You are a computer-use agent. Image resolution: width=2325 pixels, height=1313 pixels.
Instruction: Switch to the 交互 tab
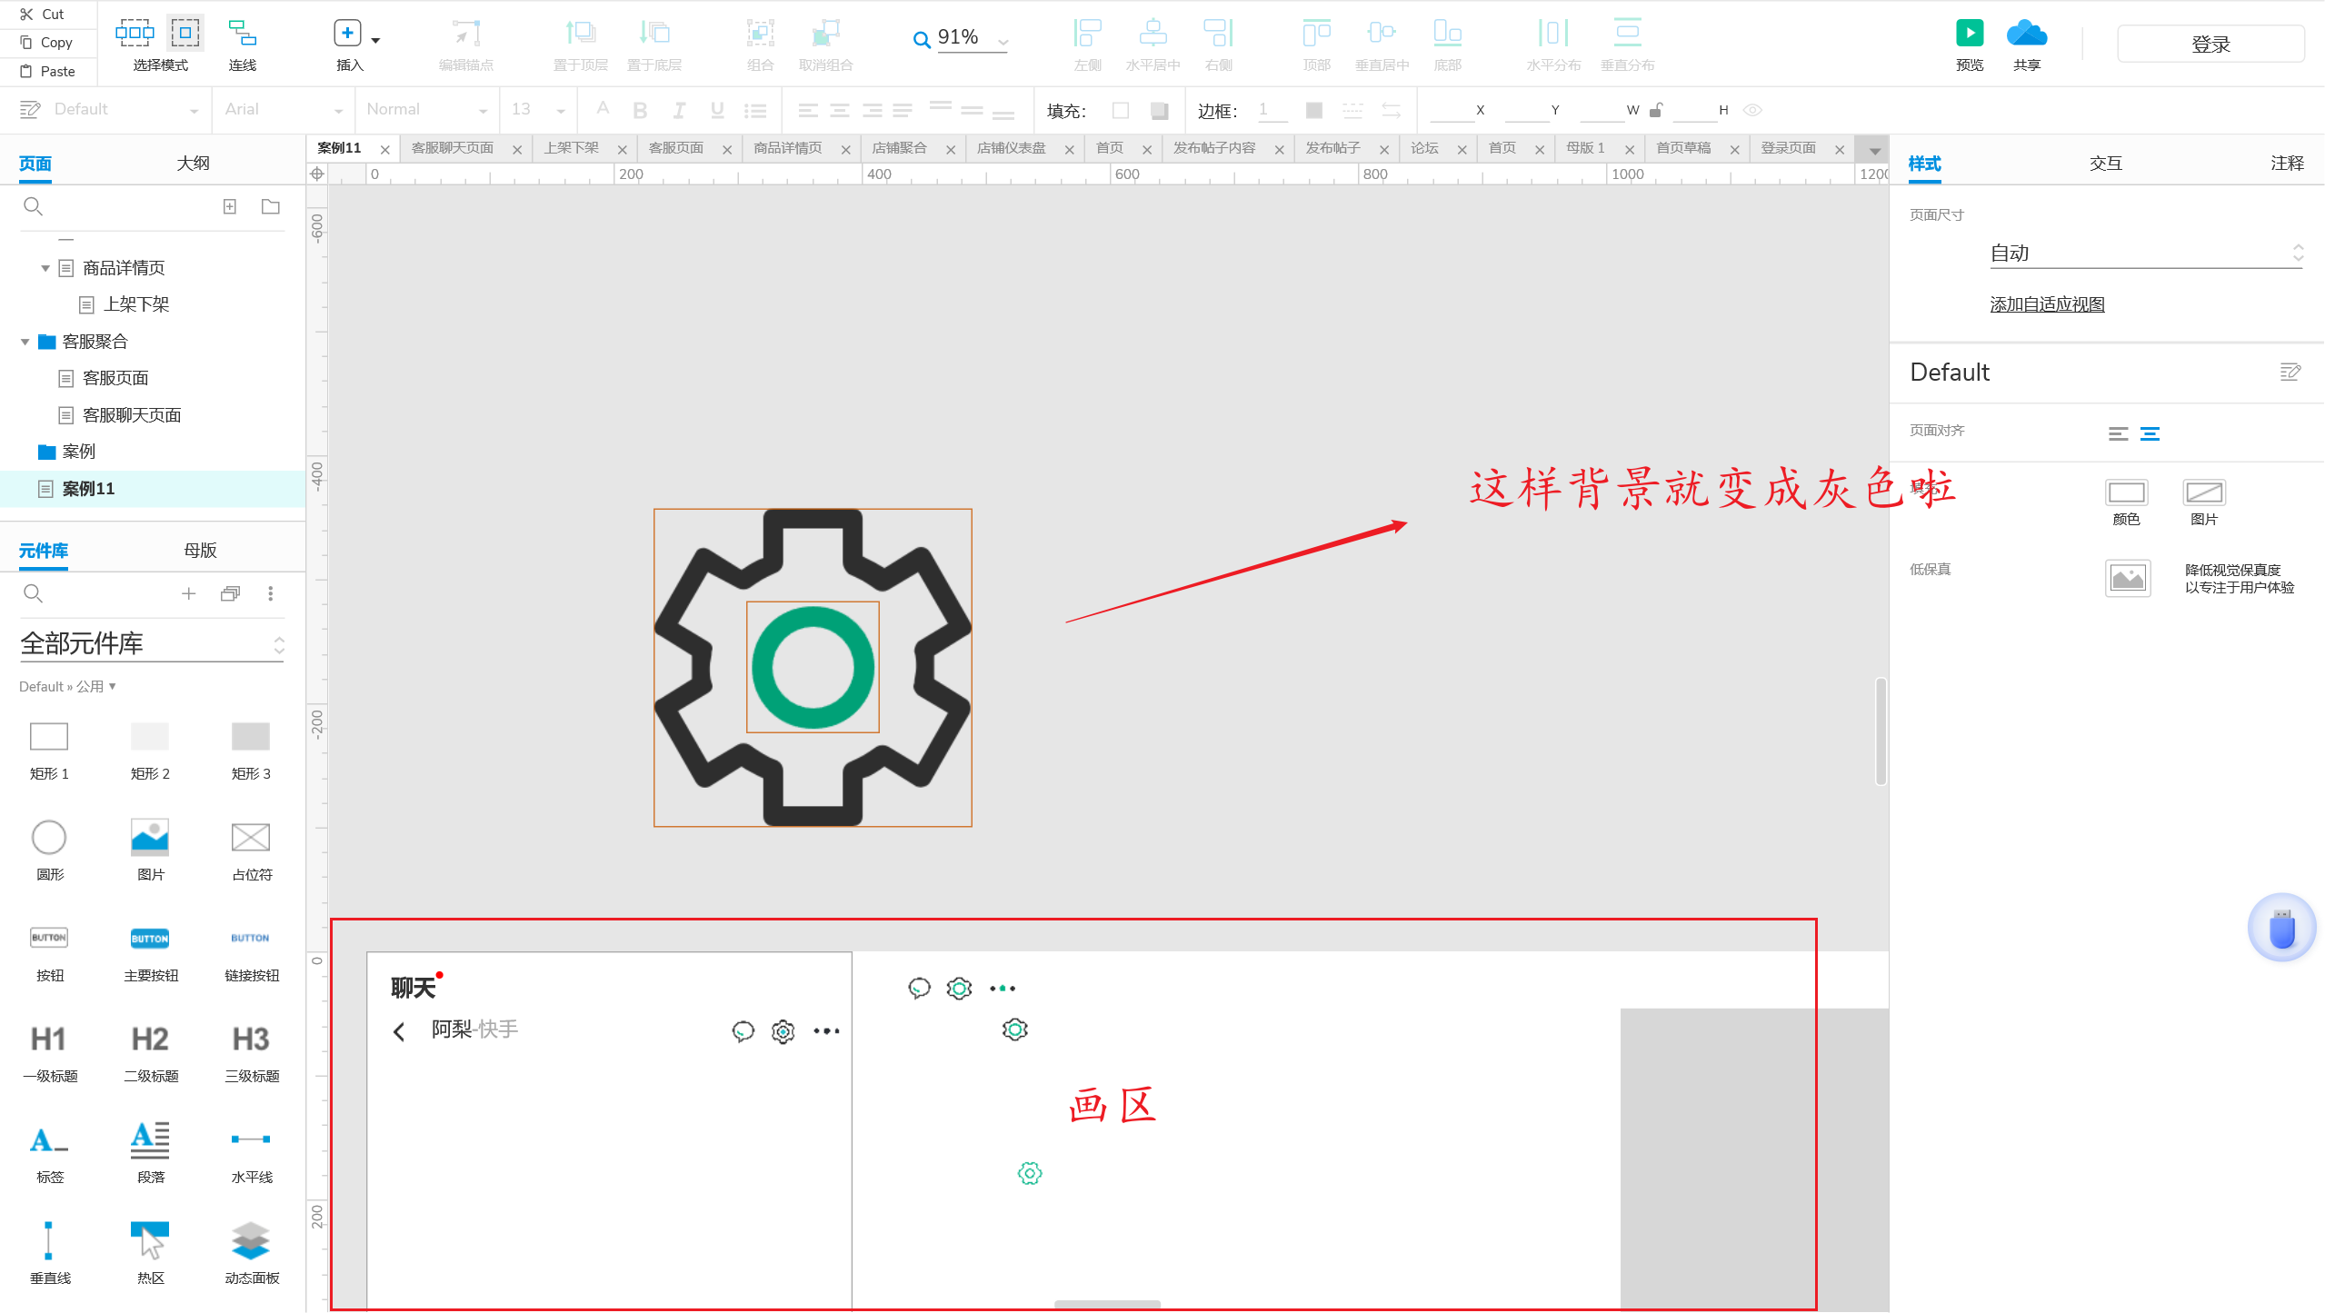point(2104,164)
